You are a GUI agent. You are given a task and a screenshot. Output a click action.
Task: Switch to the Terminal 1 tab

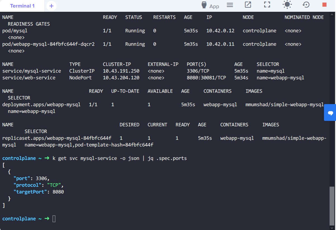pyautogui.click(x=22, y=6)
